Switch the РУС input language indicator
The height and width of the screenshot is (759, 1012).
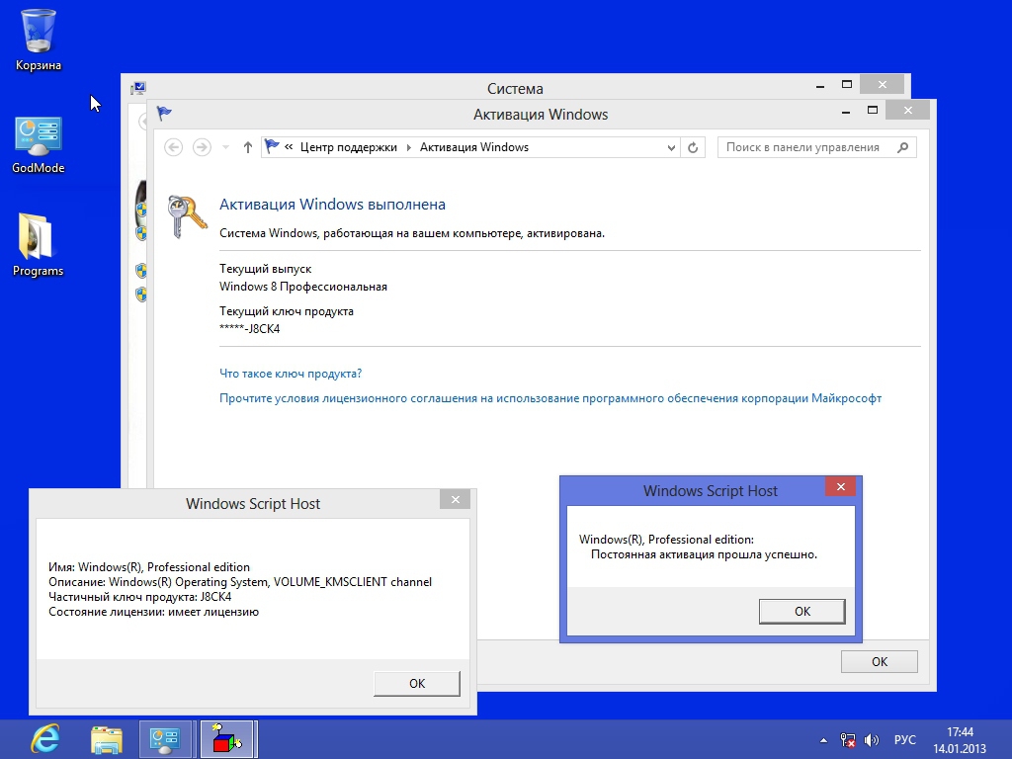point(905,739)
